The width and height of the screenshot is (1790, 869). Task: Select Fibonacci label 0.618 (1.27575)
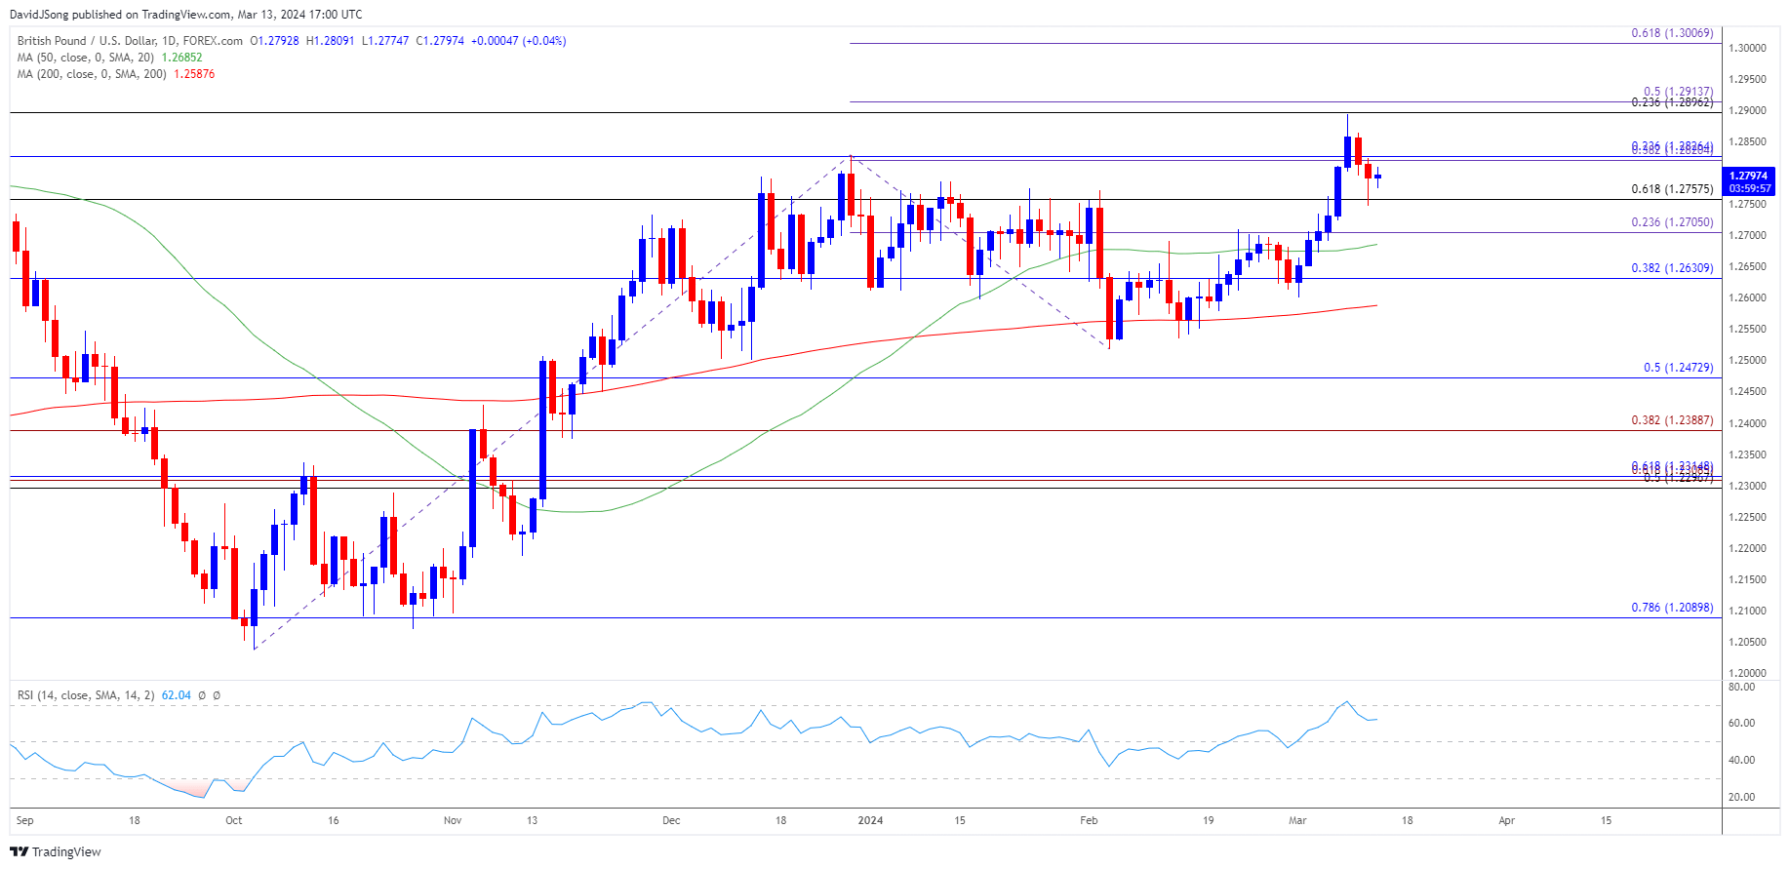coord(1672,189)
